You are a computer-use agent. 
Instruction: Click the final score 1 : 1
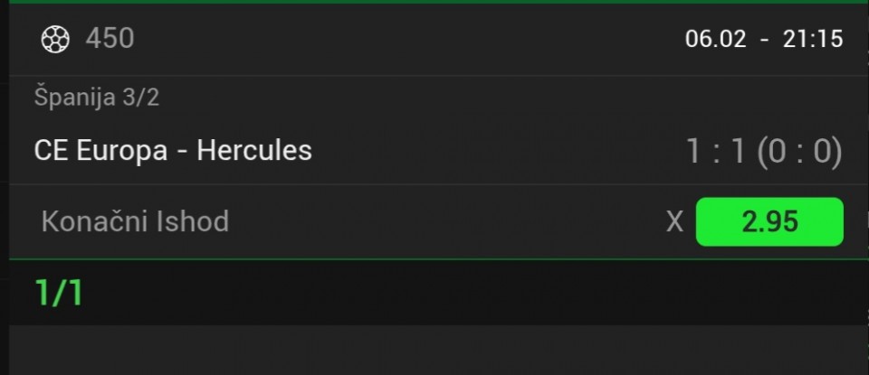point(714,152)
